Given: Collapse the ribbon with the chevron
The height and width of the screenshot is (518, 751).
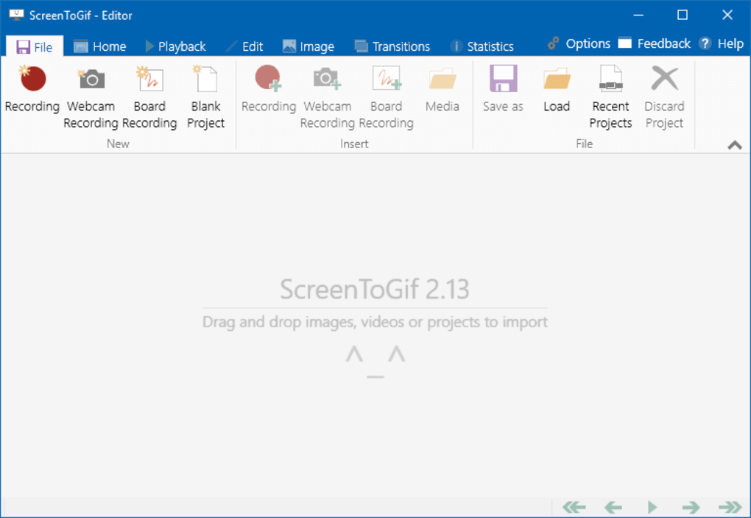Looking at the screenshot, I should (x=734, y=145).
